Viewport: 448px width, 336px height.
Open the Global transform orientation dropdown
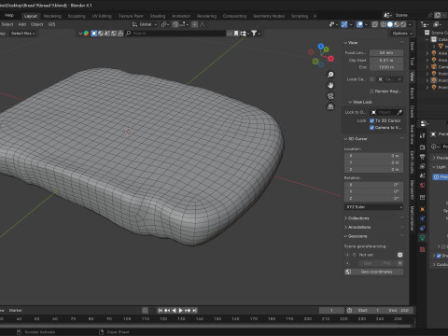pyautogui.click(x=145, y=24)
